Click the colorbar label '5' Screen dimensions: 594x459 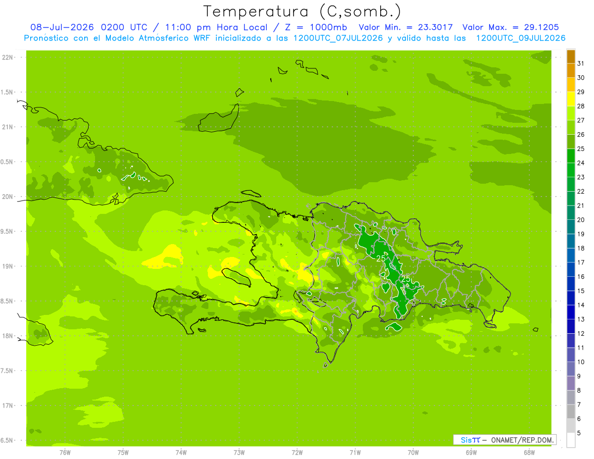[x=580, y=433]
